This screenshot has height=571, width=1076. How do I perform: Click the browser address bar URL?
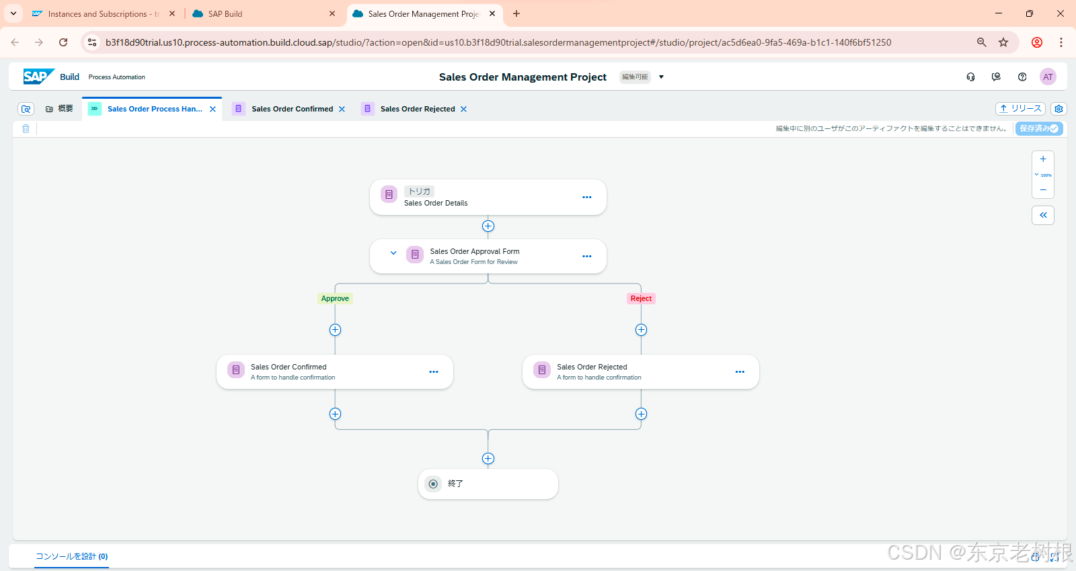click(498, 42)
